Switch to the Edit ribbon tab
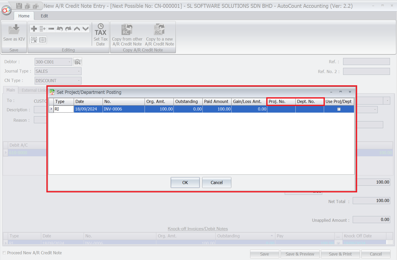This screenshot has height=260, width=397. tap(44, 16)
